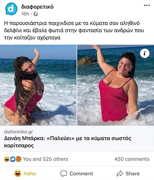Open the left beach photo
The image size is (154, 180).
(38, 85)
